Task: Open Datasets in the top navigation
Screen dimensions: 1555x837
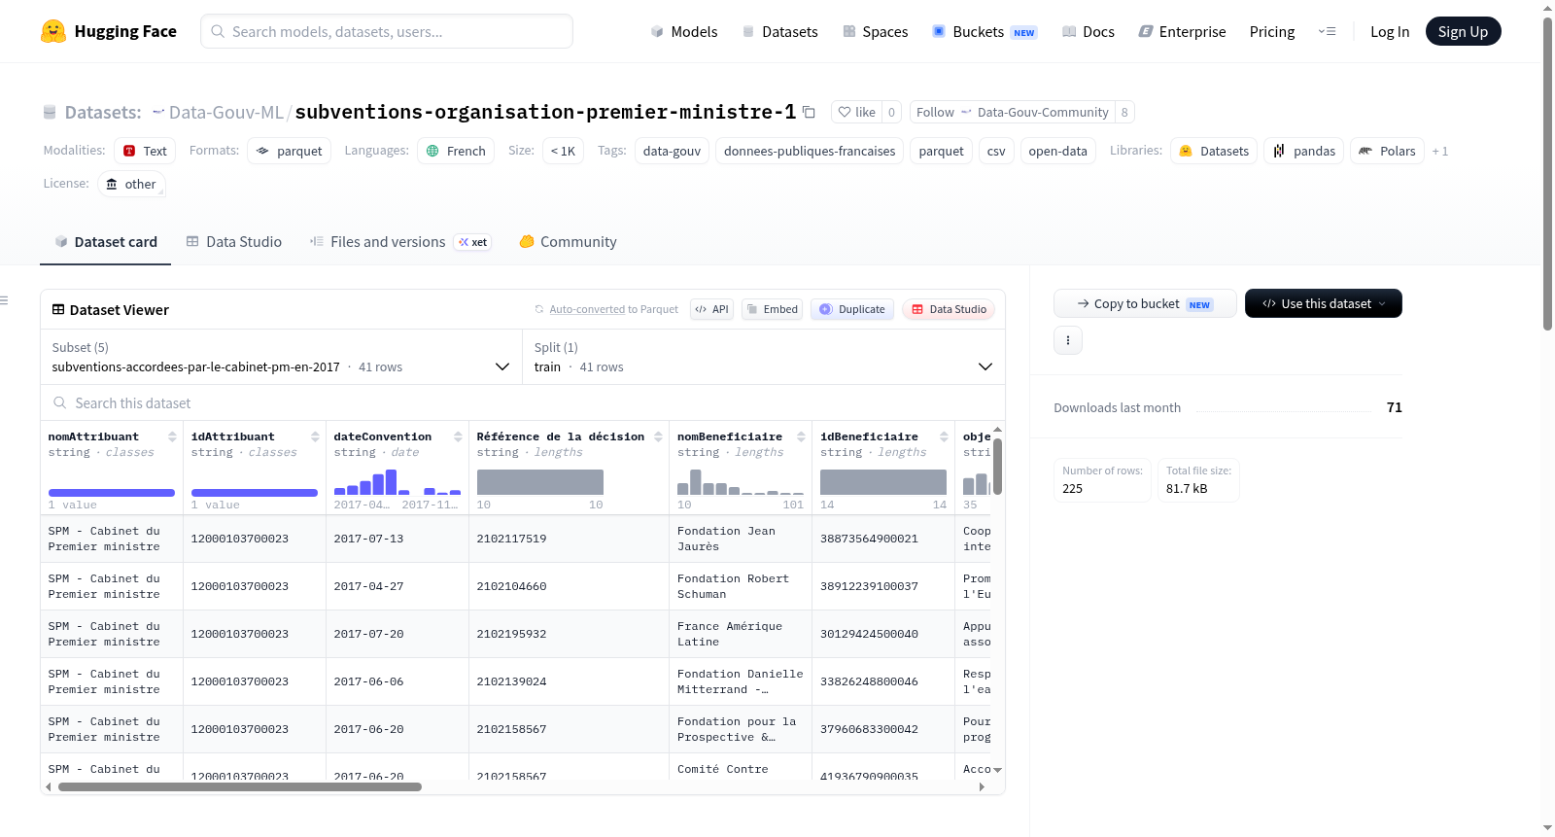Action: [779, 32]
